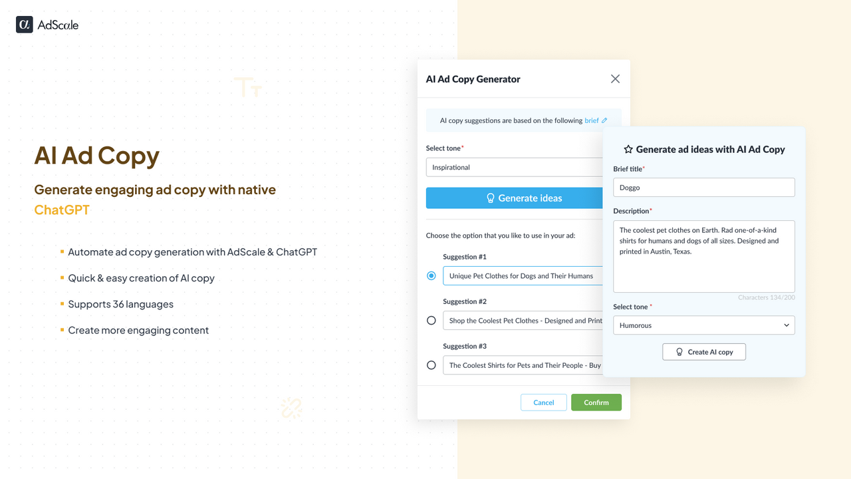Image resolution: width=851 pixels, height=479 pixels.
Task: Click the Tt text decoration icon
Action: (x=247, y=86)
